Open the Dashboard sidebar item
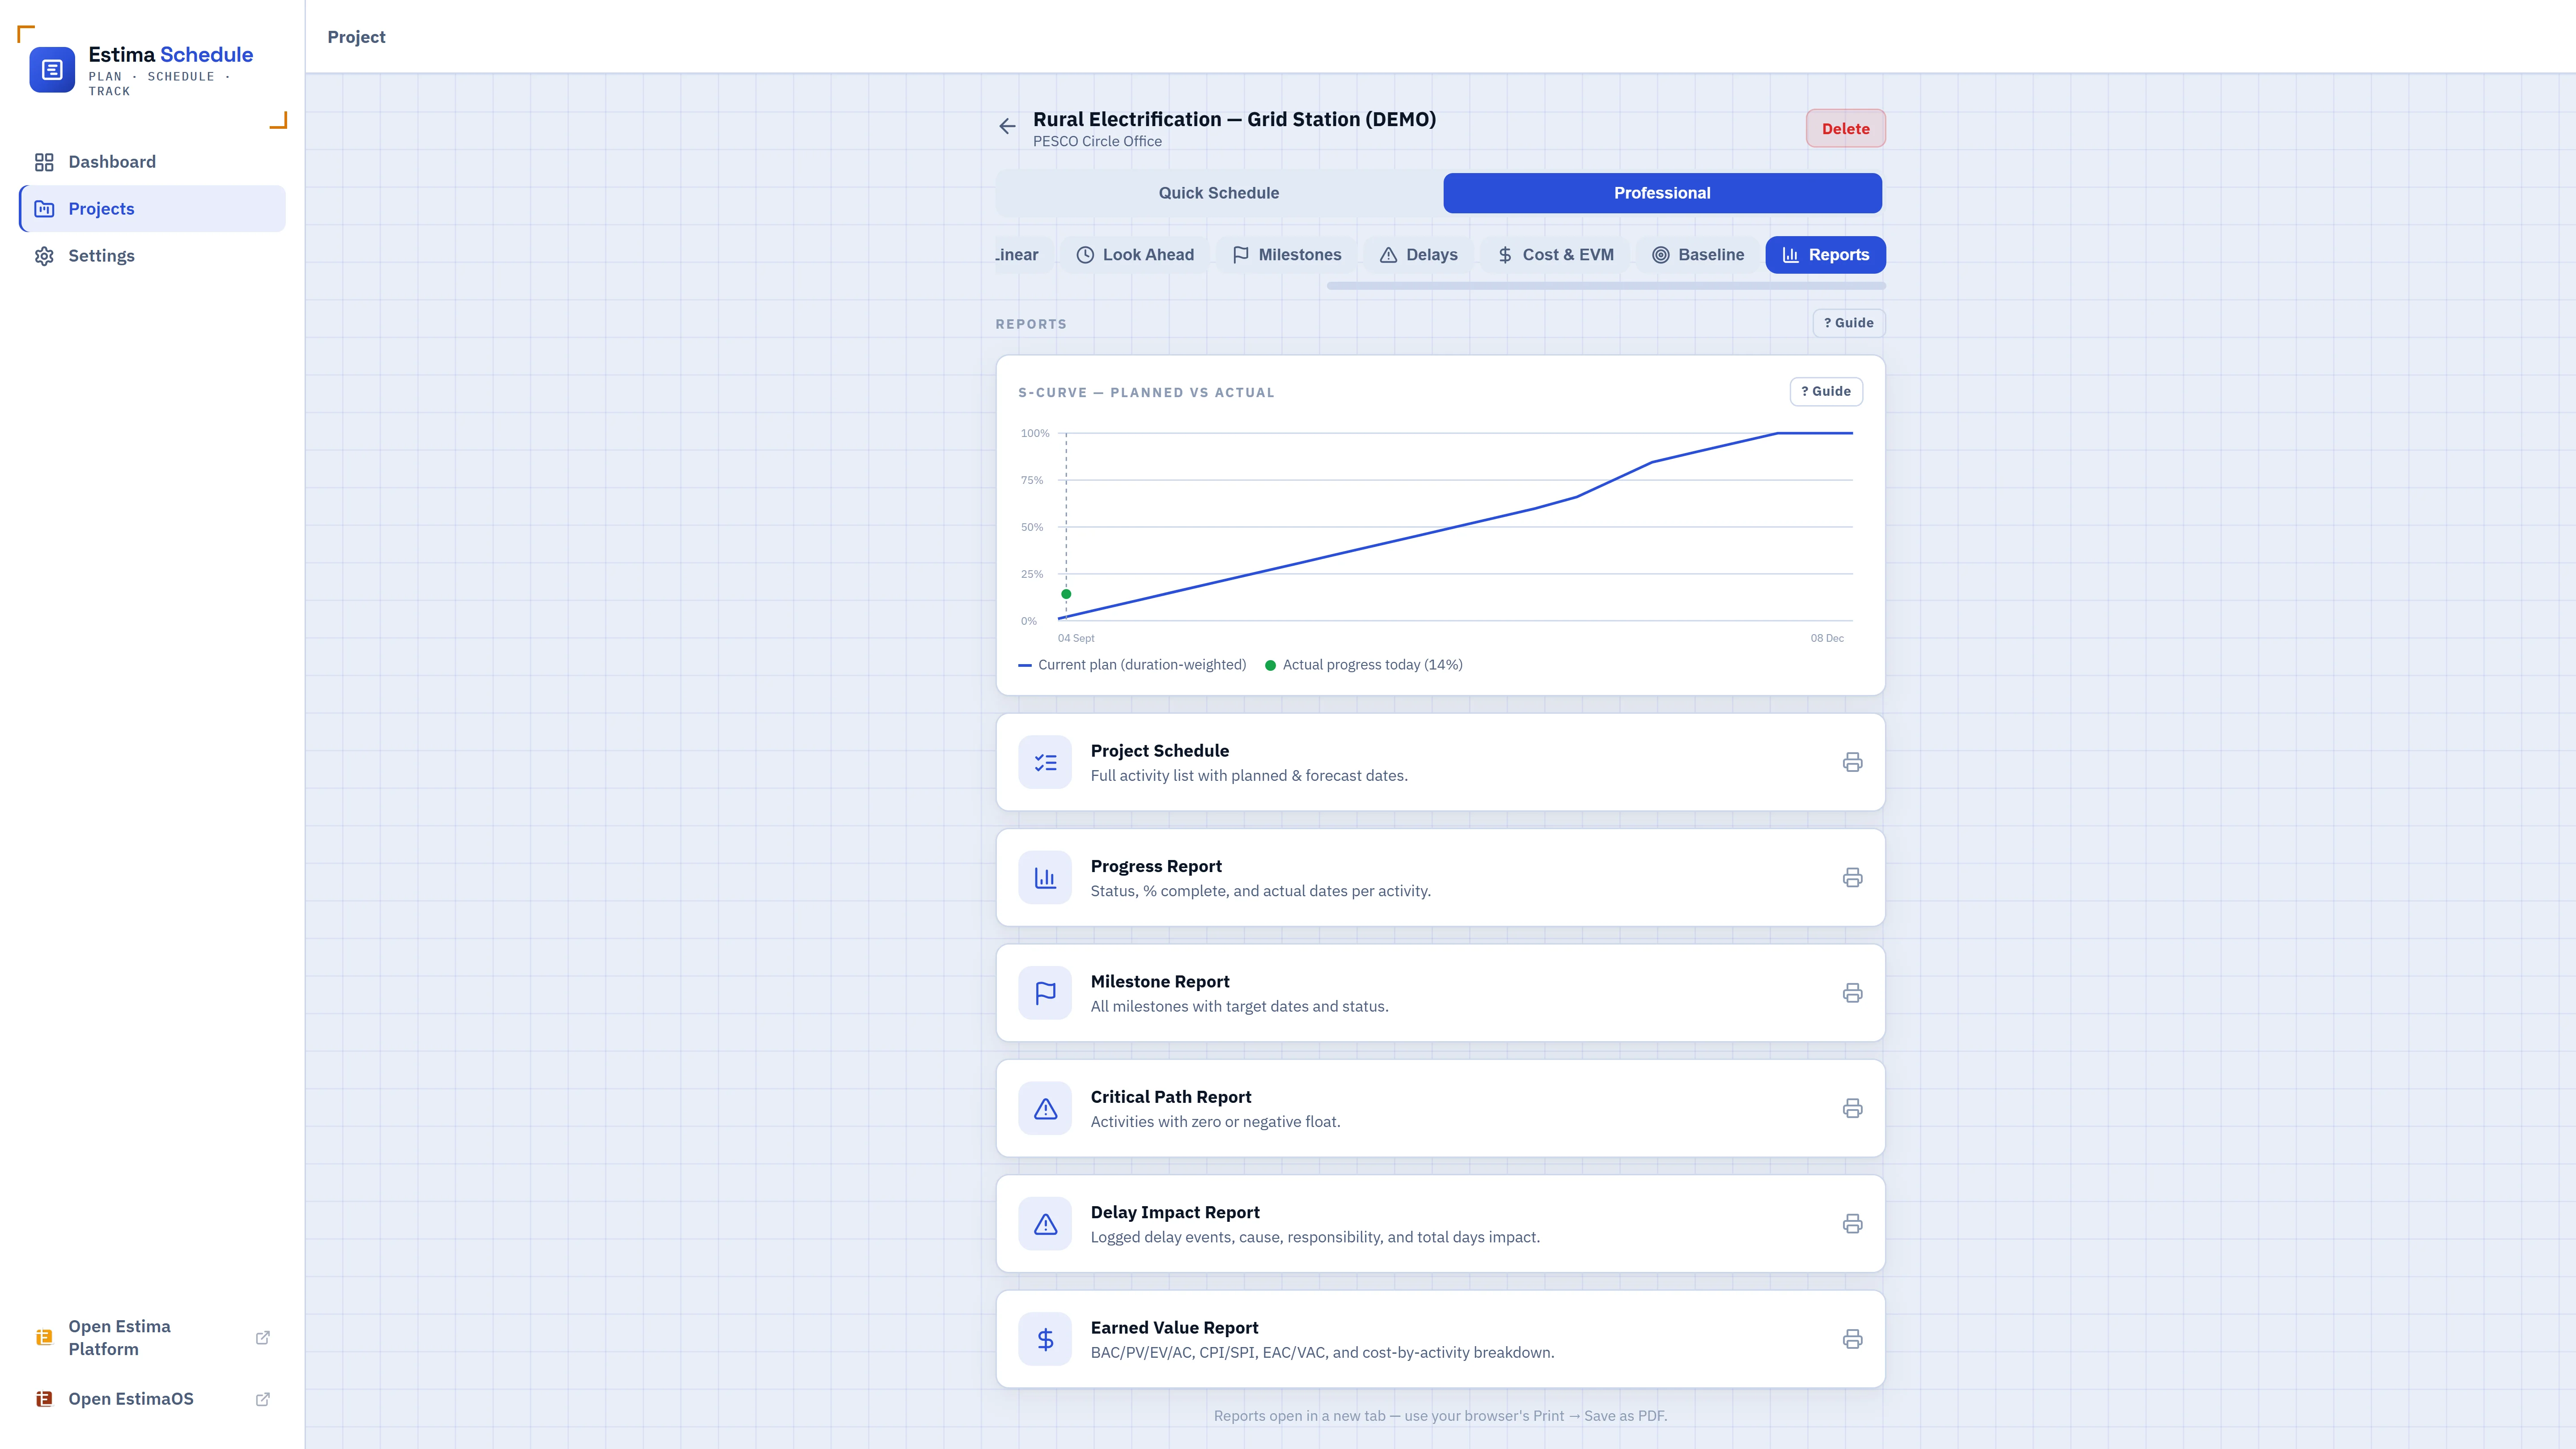 tap(152, 162)
